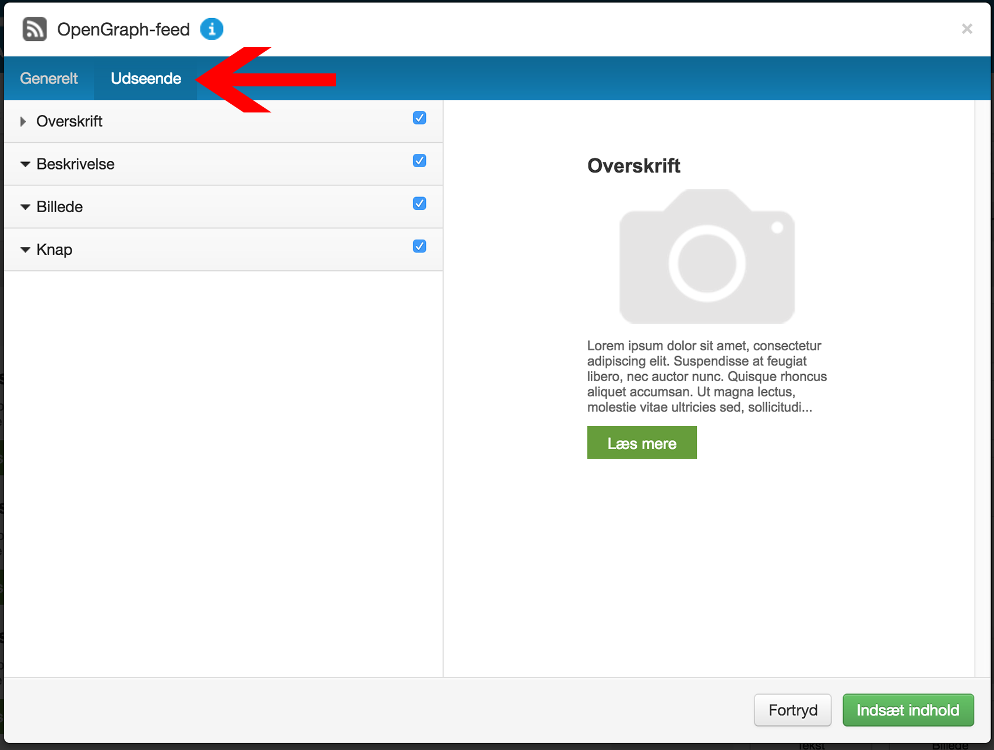This screenshot has height=750, width=994.
Task: Click the Lorem ipsum description text
Action: click(706, 376)
